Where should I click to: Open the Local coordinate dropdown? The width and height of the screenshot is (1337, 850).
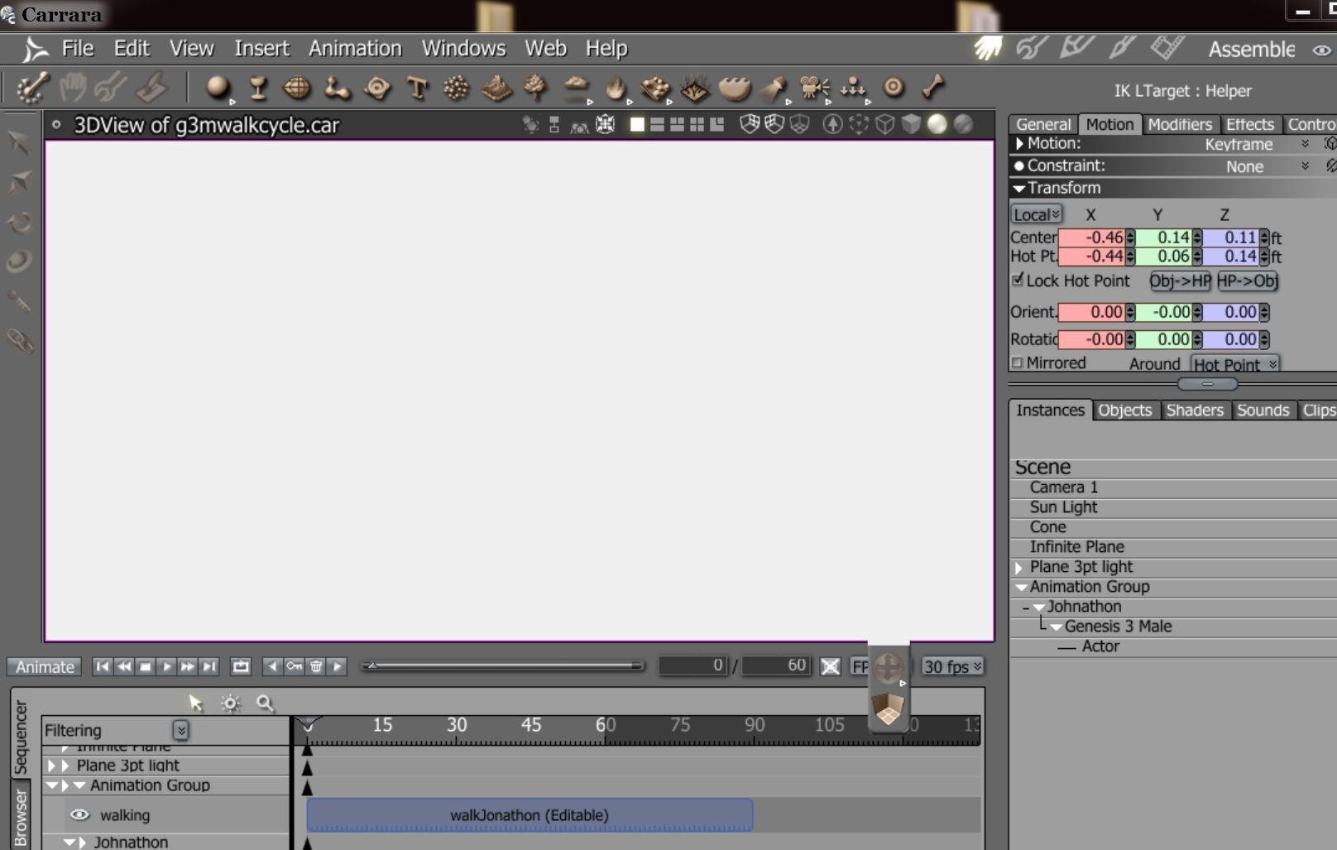point(1036,215)
